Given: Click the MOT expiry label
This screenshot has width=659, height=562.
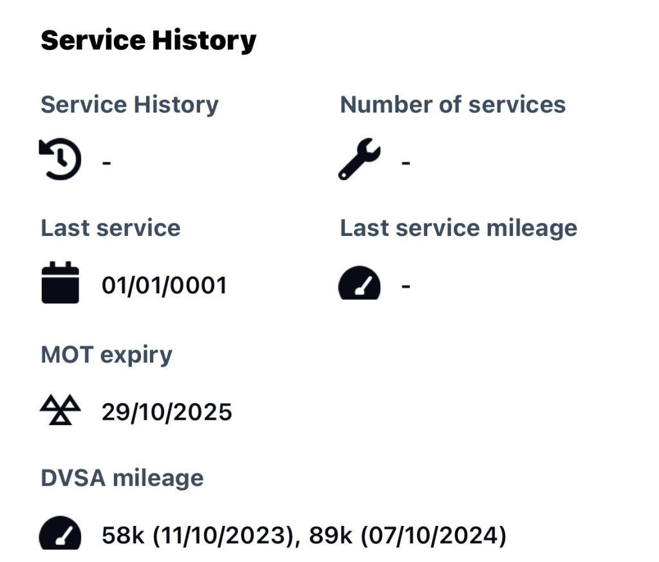Looking at the screenshot, I should coord(106,356).
